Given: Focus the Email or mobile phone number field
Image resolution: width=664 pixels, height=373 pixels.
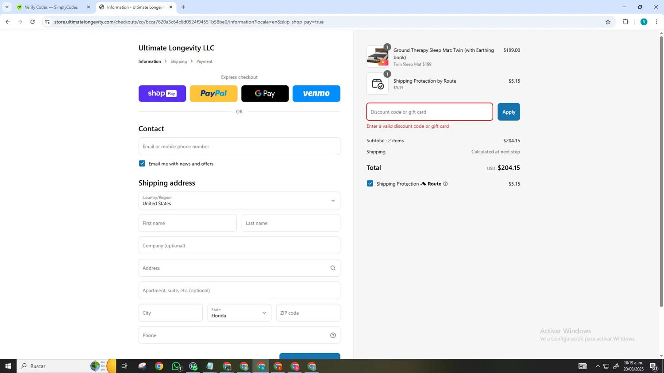Looking at the screenshot, I should pos(239,146).
